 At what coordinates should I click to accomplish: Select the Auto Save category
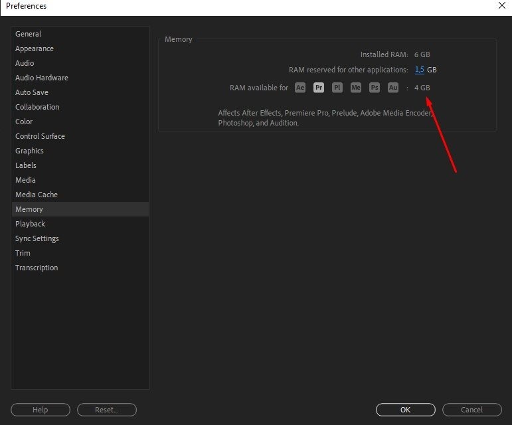pyautogui.click(x=80, y=92)
